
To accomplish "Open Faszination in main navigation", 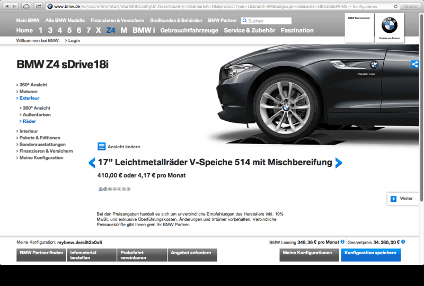I will point(297,30).
